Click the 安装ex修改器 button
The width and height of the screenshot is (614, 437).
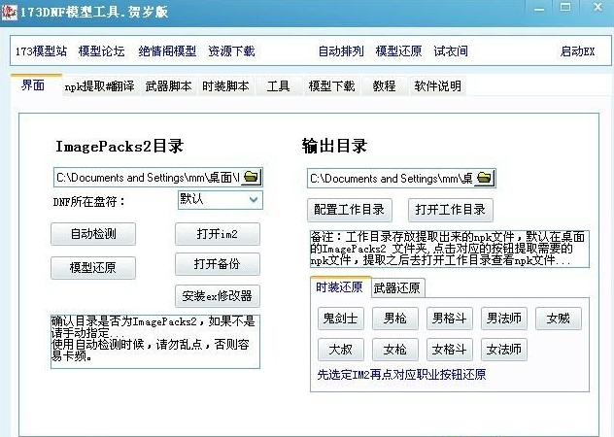pyautogui.click(x=218, y=295)
